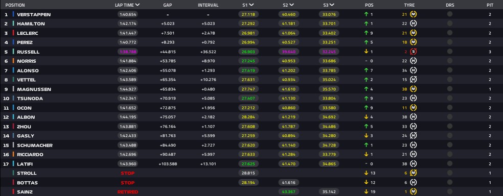Click Leclerc's green position-gain arrow
503x196 pixels.
tap(366, 33)
